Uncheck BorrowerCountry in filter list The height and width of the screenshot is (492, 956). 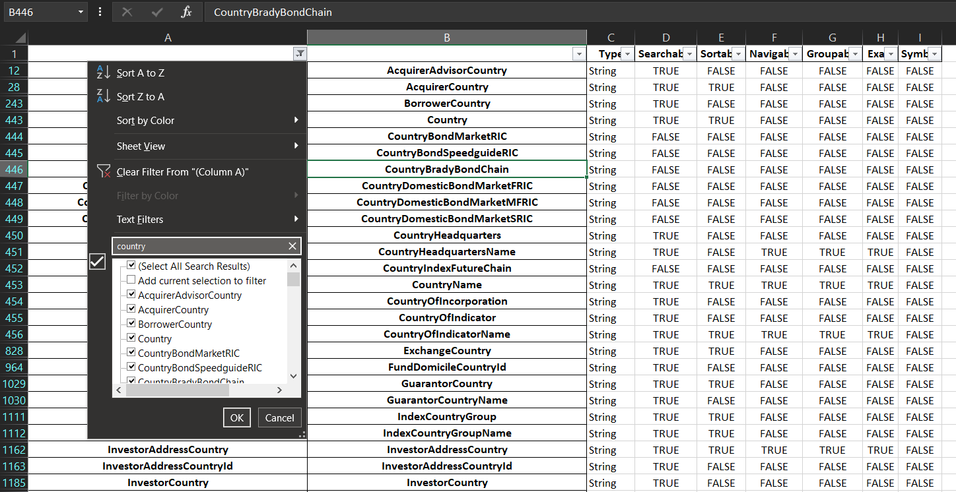pos(131,324)
